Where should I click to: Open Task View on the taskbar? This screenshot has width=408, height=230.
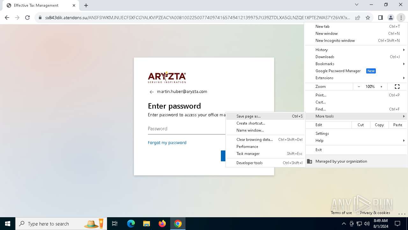click(x=115, y=224)
